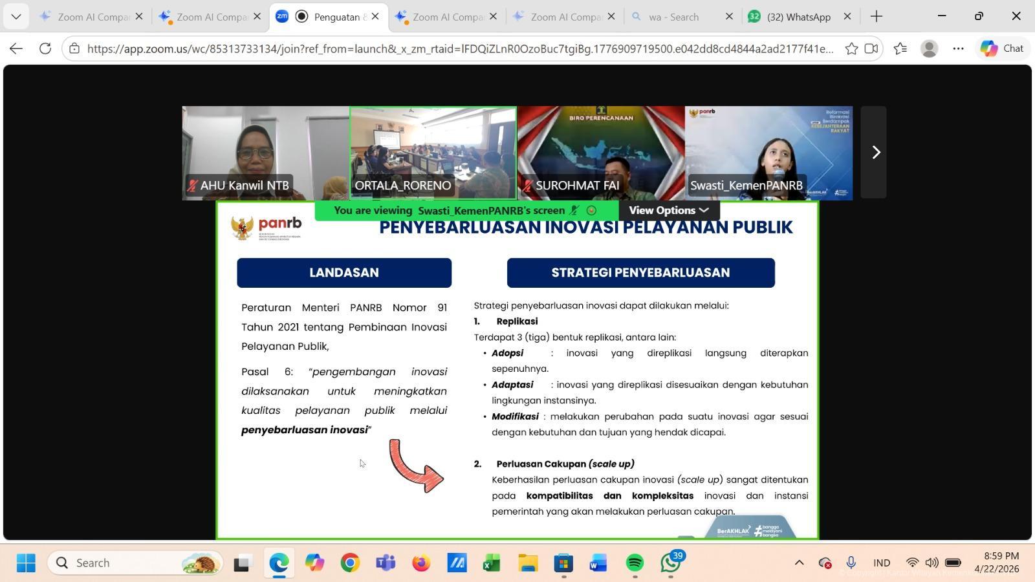1035x582 pixels.
Task: Toggle the microphone icon in system tray
Action: point(851,563)
